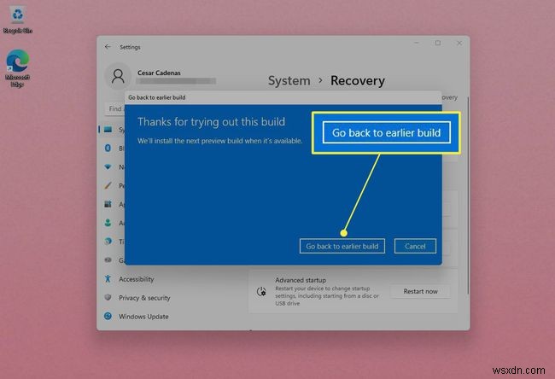The image size is (555, 379).
Task: Click the Go back to earlier build button
Action: click(x=342, y=247)
